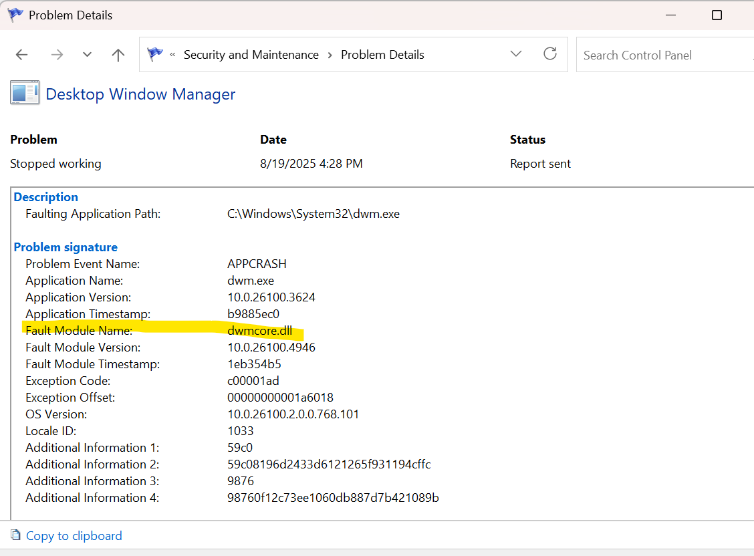The height and width of the screenshot is (556, 754).
Task: Go up one level with Up arrow
Action: click(x=118, y=55)
